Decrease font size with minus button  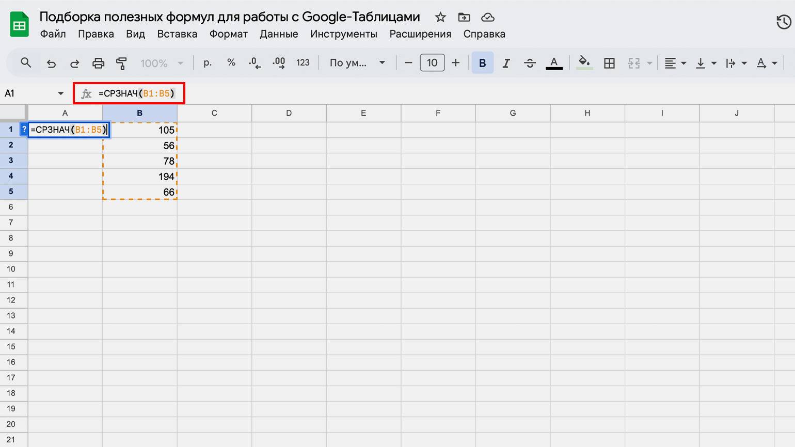click(x=408, y=63)
